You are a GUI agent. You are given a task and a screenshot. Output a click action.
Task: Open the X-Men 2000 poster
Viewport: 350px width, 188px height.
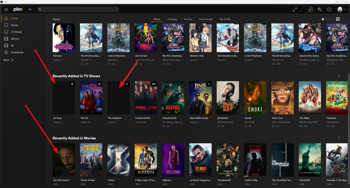pos(118,160)
